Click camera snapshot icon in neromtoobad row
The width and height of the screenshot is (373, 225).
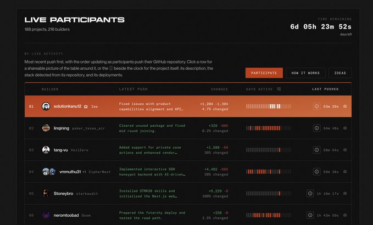coord(345,215)
